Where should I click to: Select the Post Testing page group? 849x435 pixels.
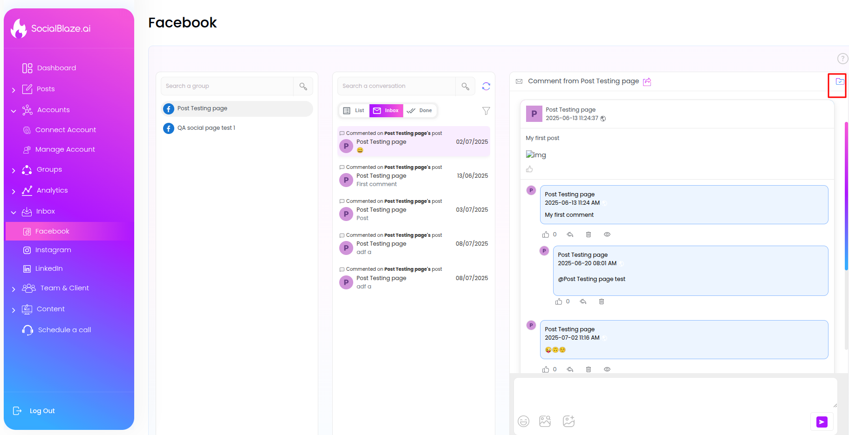coord(237,108)
